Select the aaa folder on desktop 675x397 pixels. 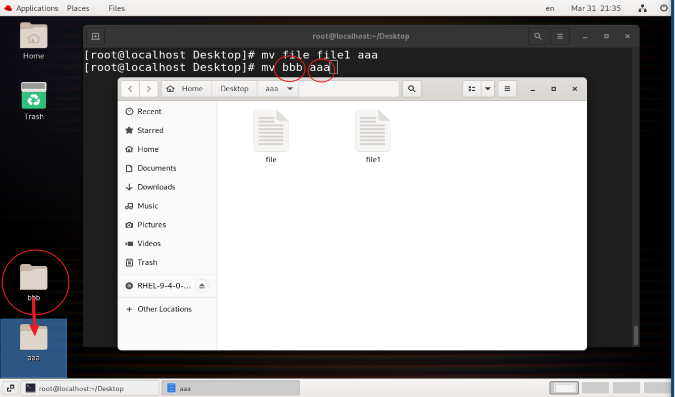click(x=34, y=343)
